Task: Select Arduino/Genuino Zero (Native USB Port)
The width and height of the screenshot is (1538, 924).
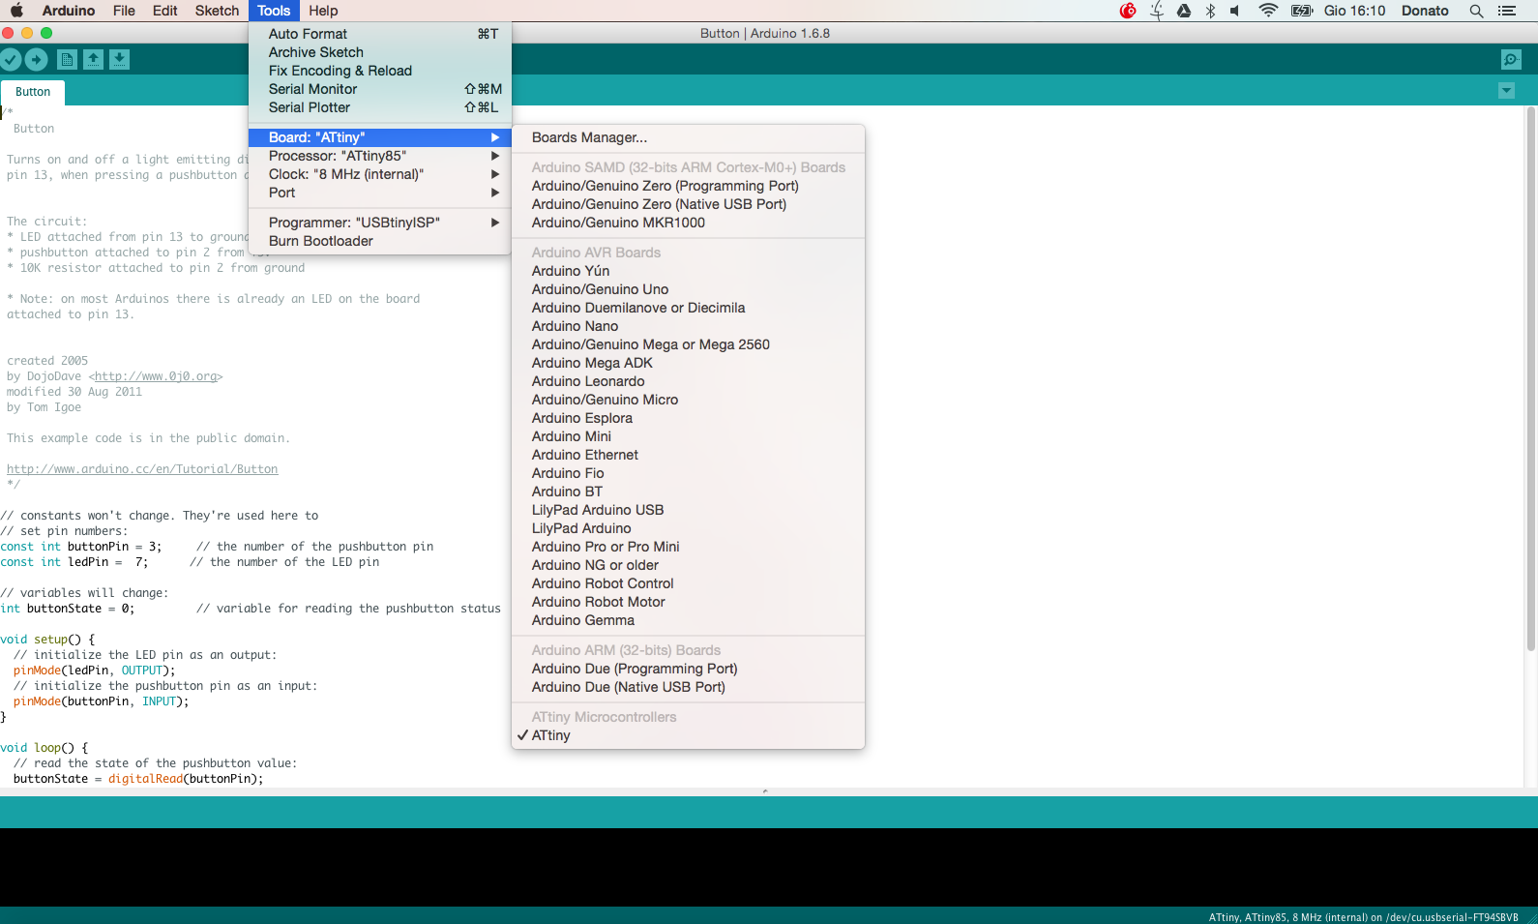Action: (x=688, y=204)
